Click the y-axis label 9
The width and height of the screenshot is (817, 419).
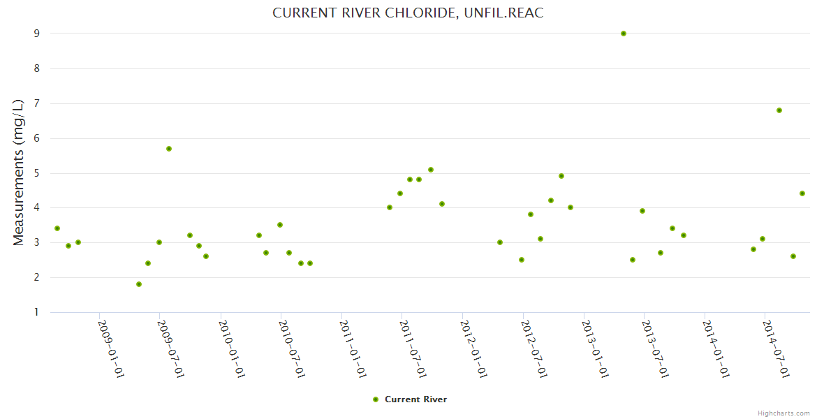(x=35, y=34)
